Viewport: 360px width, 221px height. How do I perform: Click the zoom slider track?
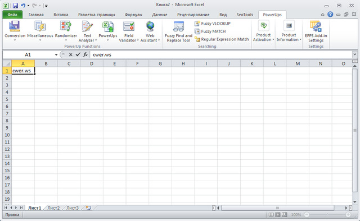(327, 215)
